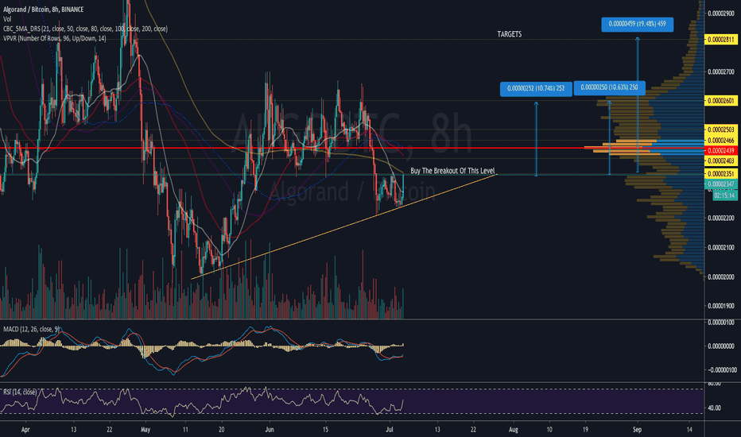The height and width of the screenshot is (437, 741).
Task: Click the Aug date label
Action: [514, 430]
